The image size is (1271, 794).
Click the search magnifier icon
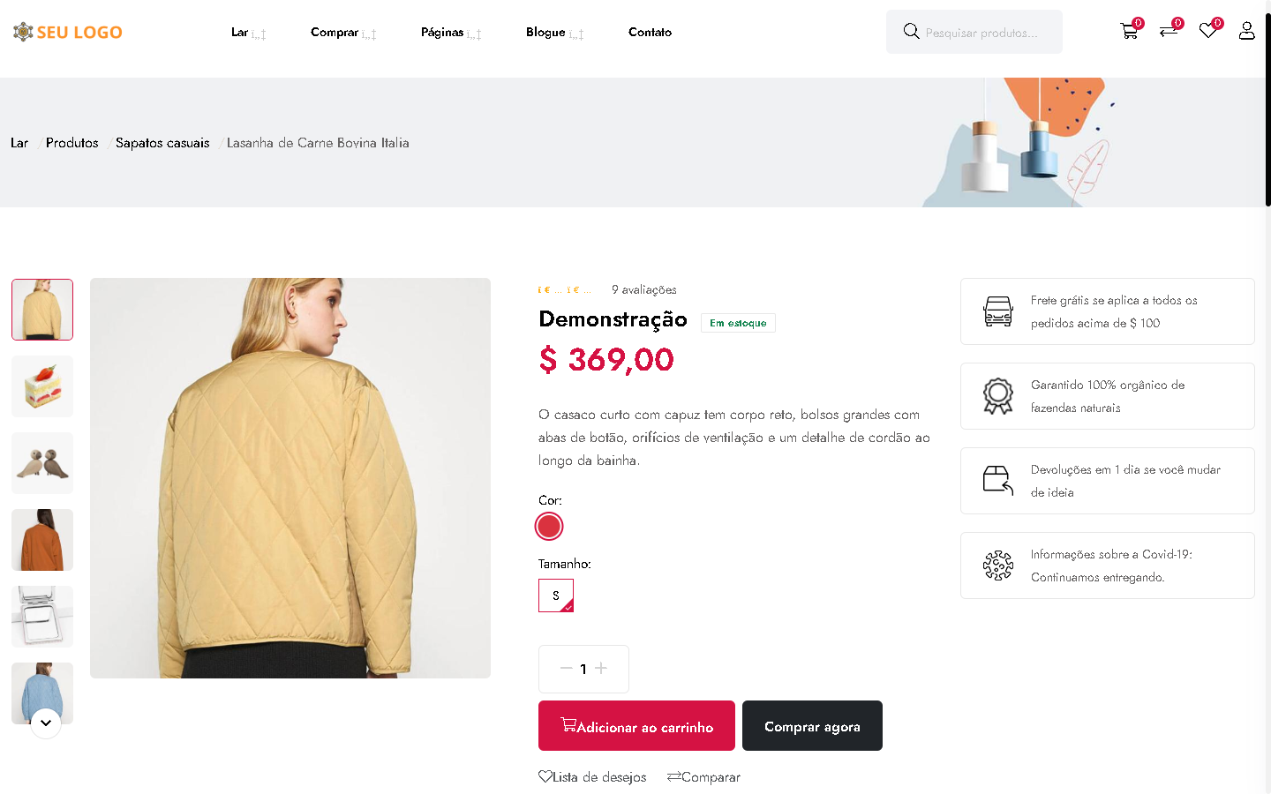911,32
